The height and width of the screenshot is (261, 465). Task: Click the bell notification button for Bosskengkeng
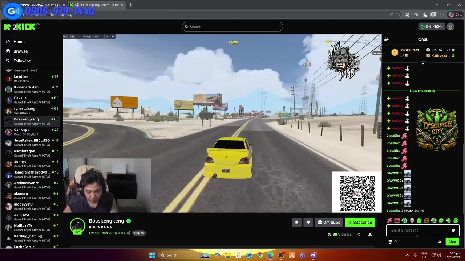click(296, 222)
